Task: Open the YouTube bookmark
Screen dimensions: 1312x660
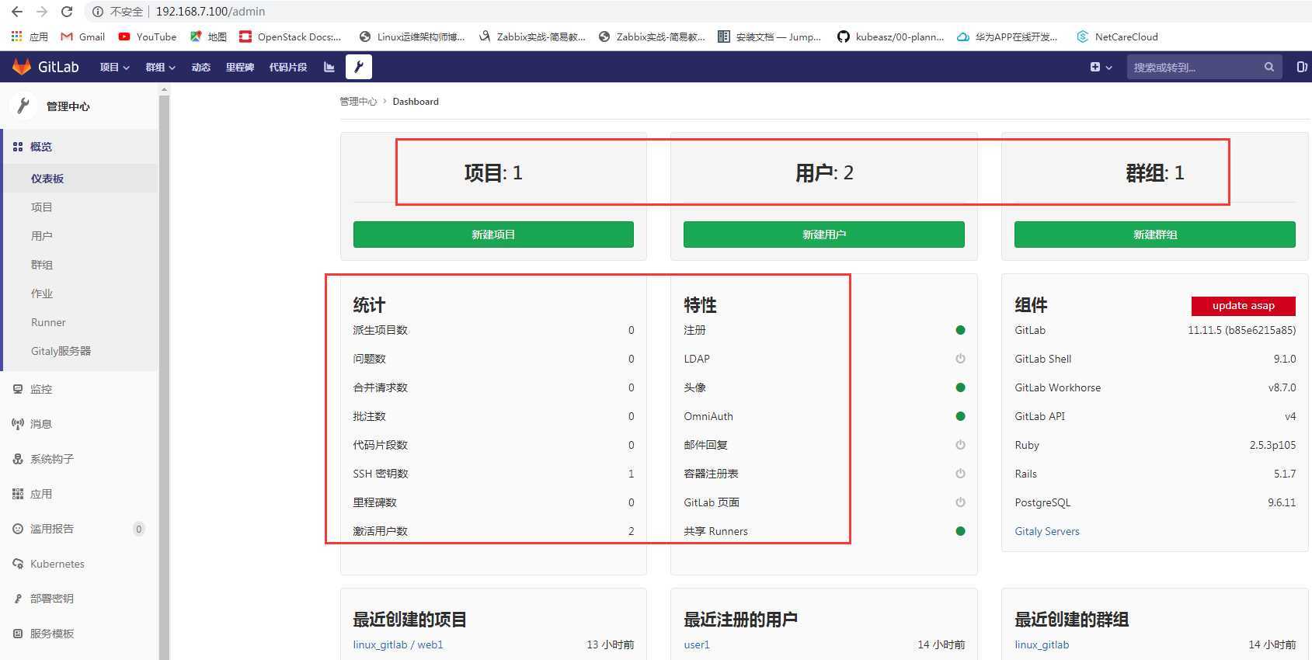Action: point(147,36)
